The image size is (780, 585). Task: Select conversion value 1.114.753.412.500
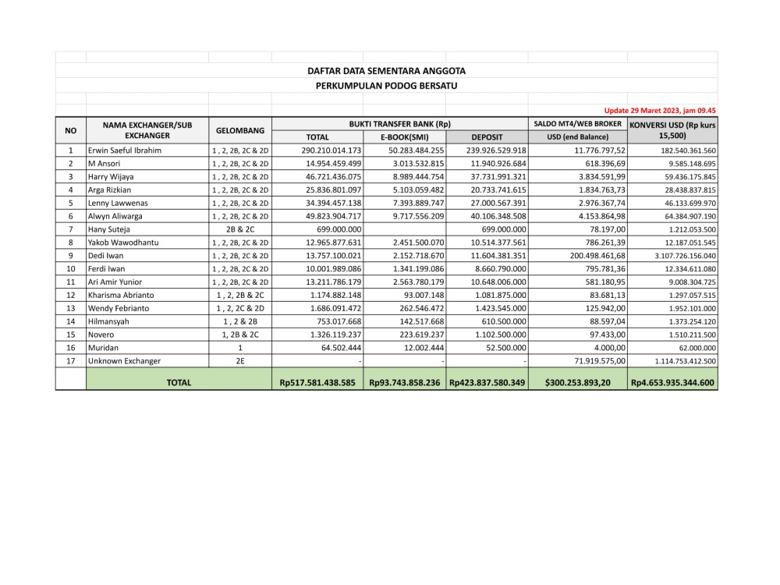tap(686, 361)
